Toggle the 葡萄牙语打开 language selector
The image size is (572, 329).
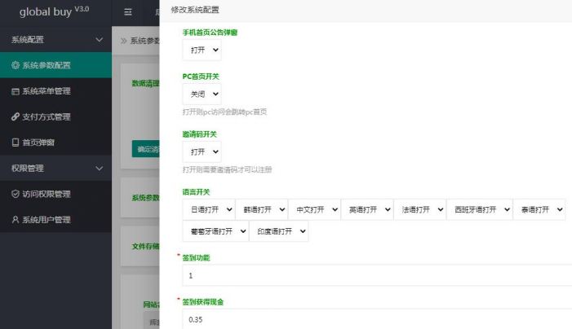pyautogui.click(x=215, y=231)
